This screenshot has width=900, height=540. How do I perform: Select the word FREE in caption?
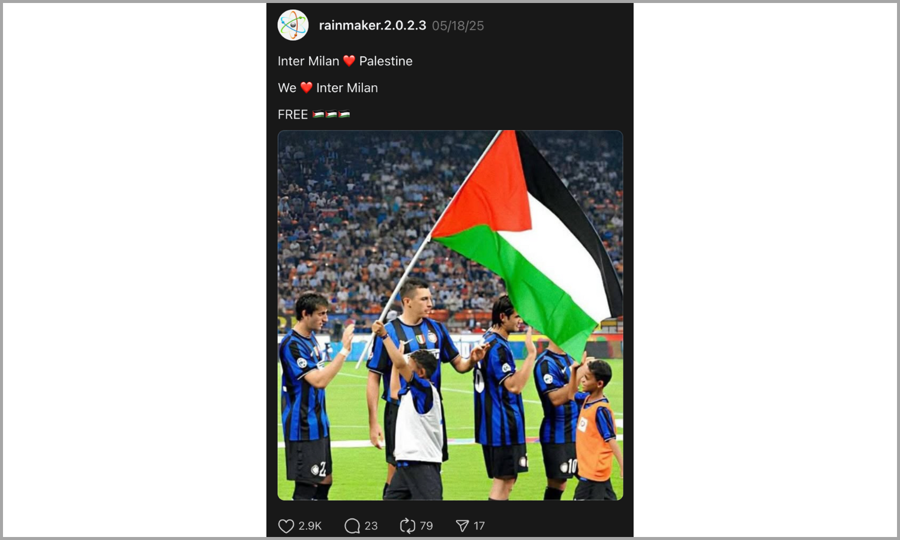(293, 115)
